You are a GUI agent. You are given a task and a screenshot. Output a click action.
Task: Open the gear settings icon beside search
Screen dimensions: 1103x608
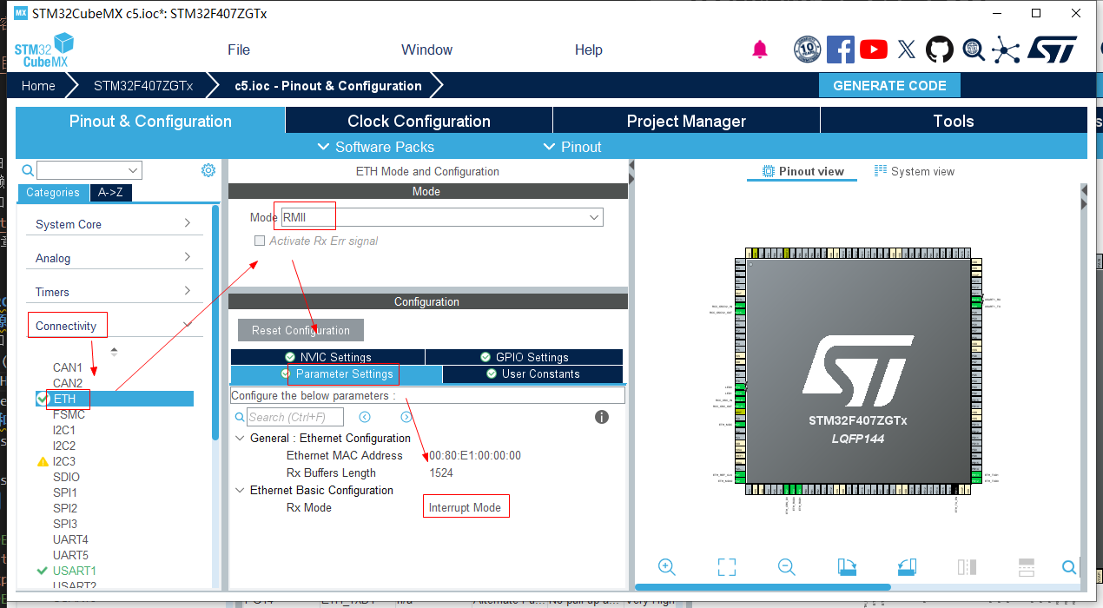pyautogui.click(x=208, y=170)
